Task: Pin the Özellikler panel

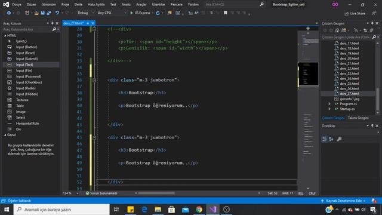Action: pos(372,126)
